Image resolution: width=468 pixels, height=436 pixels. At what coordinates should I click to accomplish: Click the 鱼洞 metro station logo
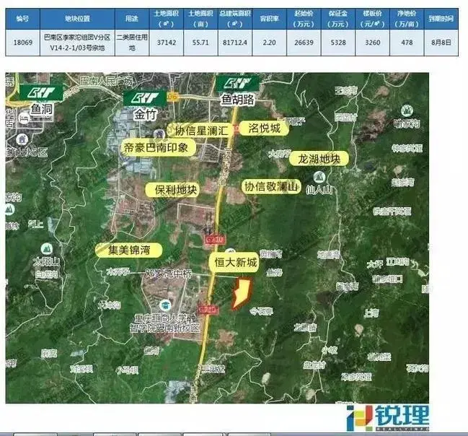[x=41, y=92]
